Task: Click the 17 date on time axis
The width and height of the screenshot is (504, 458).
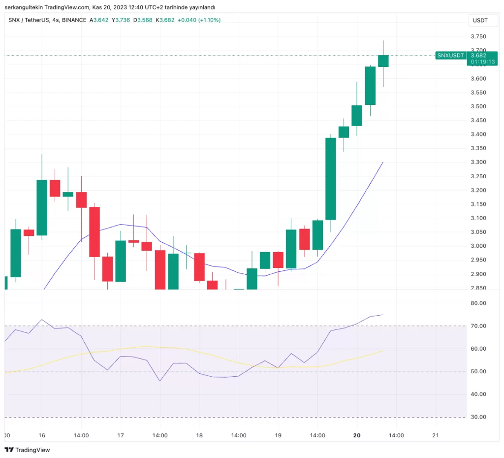Action: 121,435
